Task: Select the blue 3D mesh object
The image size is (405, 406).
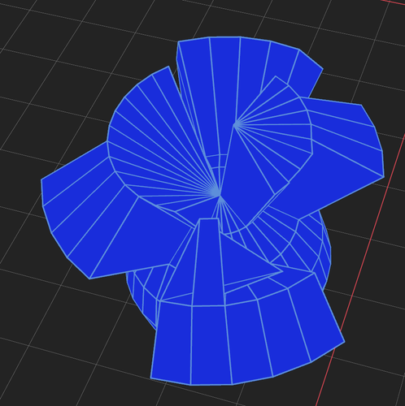Action: coord(213,210)
